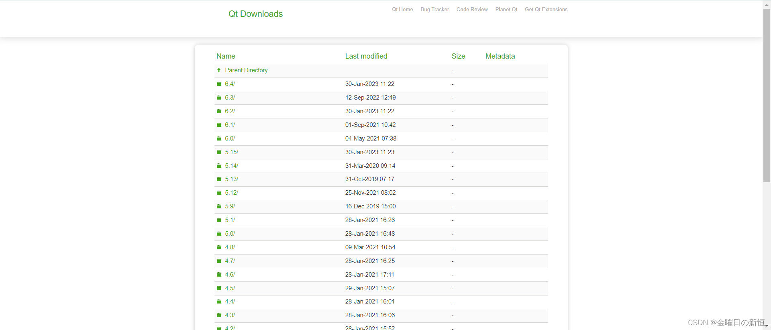
Task: Click the folder icon beside 5.12/
Action: click(219, 193)
